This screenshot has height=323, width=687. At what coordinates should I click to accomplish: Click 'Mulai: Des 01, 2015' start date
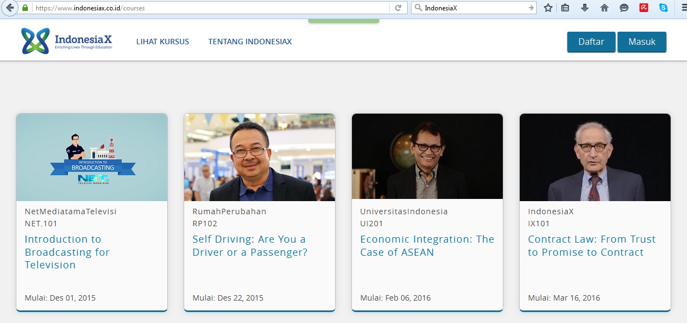(x=60, y=298)
